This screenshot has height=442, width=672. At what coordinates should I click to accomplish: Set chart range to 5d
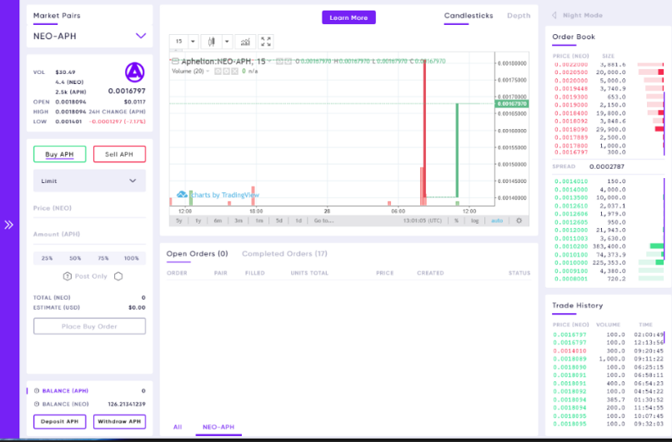279,221
